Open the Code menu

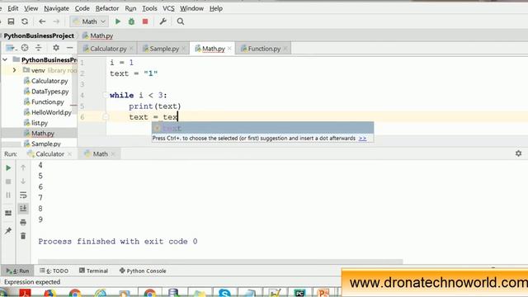[82, 8]
